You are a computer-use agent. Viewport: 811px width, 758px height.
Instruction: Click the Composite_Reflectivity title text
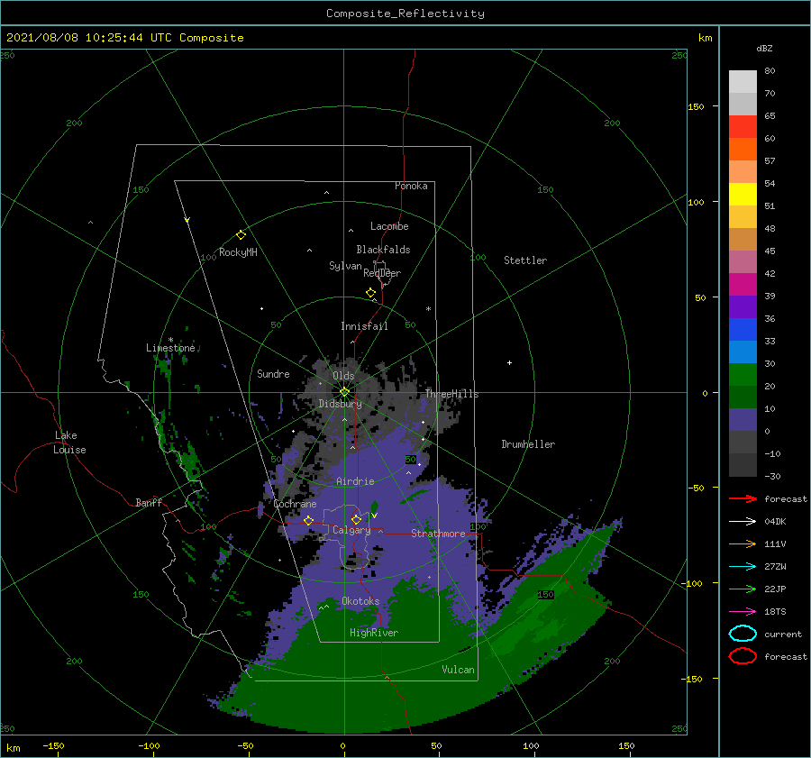pos(405,14)
